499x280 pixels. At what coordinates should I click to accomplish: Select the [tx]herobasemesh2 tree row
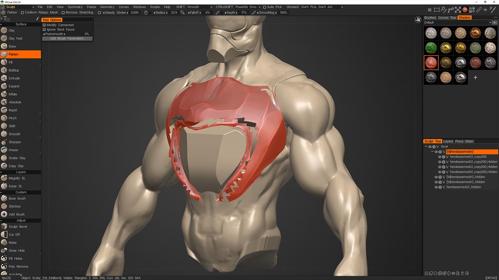point(471,152)
